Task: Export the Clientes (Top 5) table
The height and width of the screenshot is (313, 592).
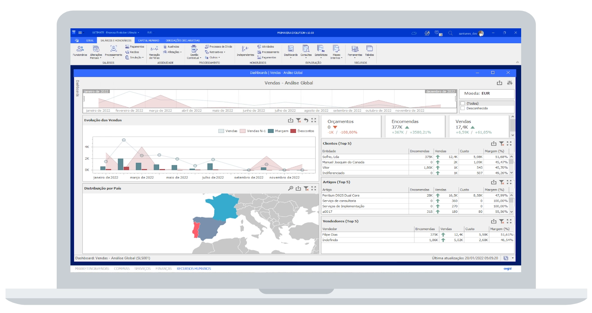Action: click(x=494, y=144)
